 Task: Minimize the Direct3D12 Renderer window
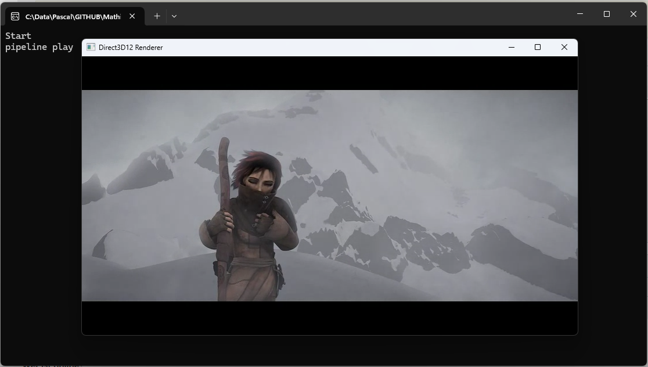pyautogui.click(x=512, y=48)
